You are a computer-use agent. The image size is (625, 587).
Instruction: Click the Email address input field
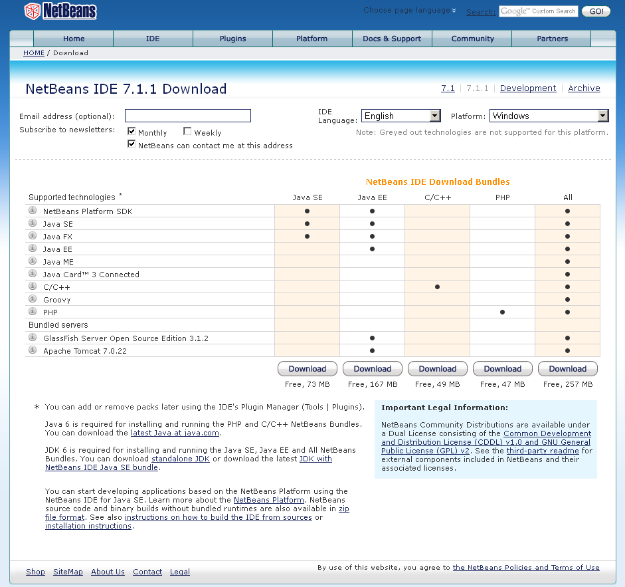[188, 116]
